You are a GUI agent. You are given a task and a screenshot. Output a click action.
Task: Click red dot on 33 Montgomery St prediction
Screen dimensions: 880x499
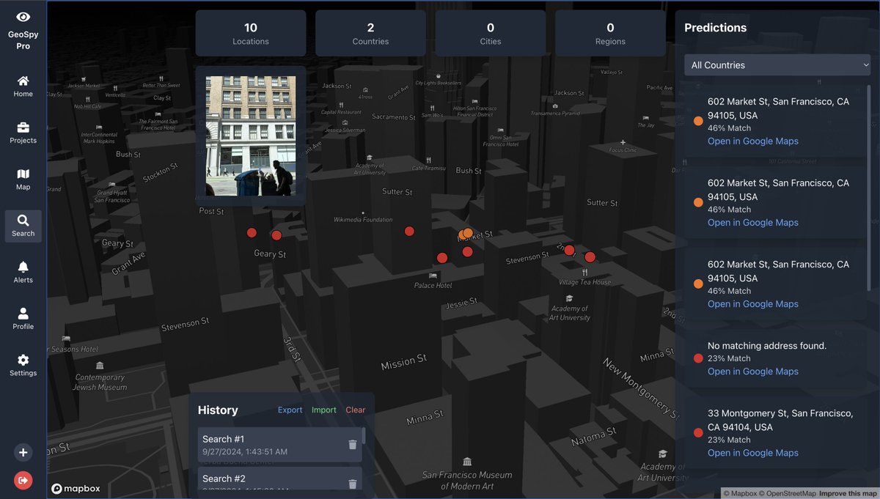[x=698, y=433]
